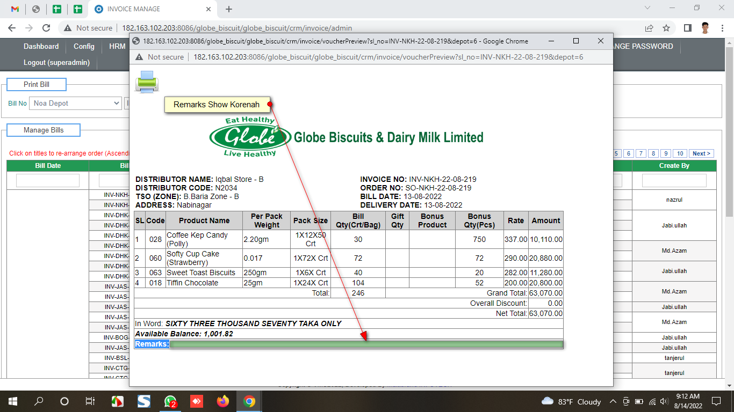Go to page 8 of bills
The image size is (734, 412).
(653, 153)
